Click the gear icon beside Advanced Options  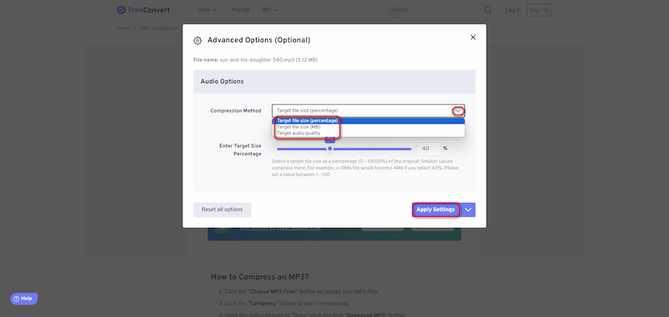click(197, 40)
